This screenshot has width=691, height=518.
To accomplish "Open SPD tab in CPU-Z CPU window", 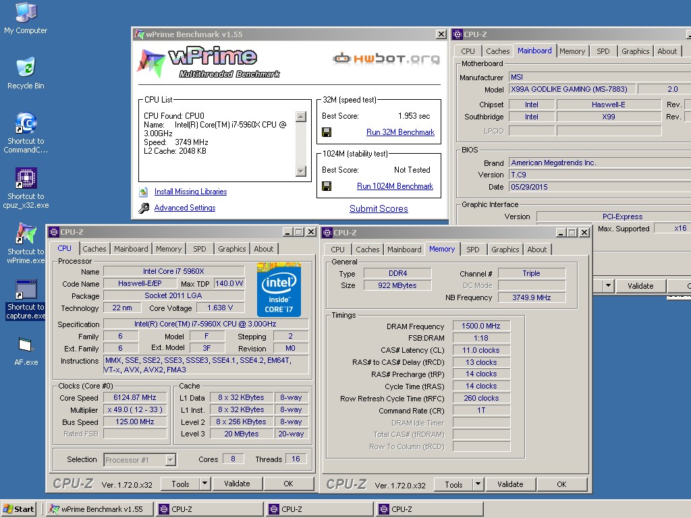I will (200, 249).
